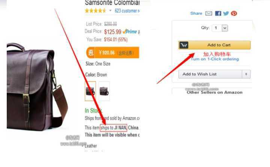Click the Share link text
This screenshot has height=167, width=270.
click(x=196, y=13)
